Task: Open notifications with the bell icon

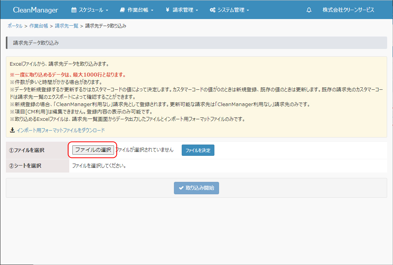Action: point(309,10)
